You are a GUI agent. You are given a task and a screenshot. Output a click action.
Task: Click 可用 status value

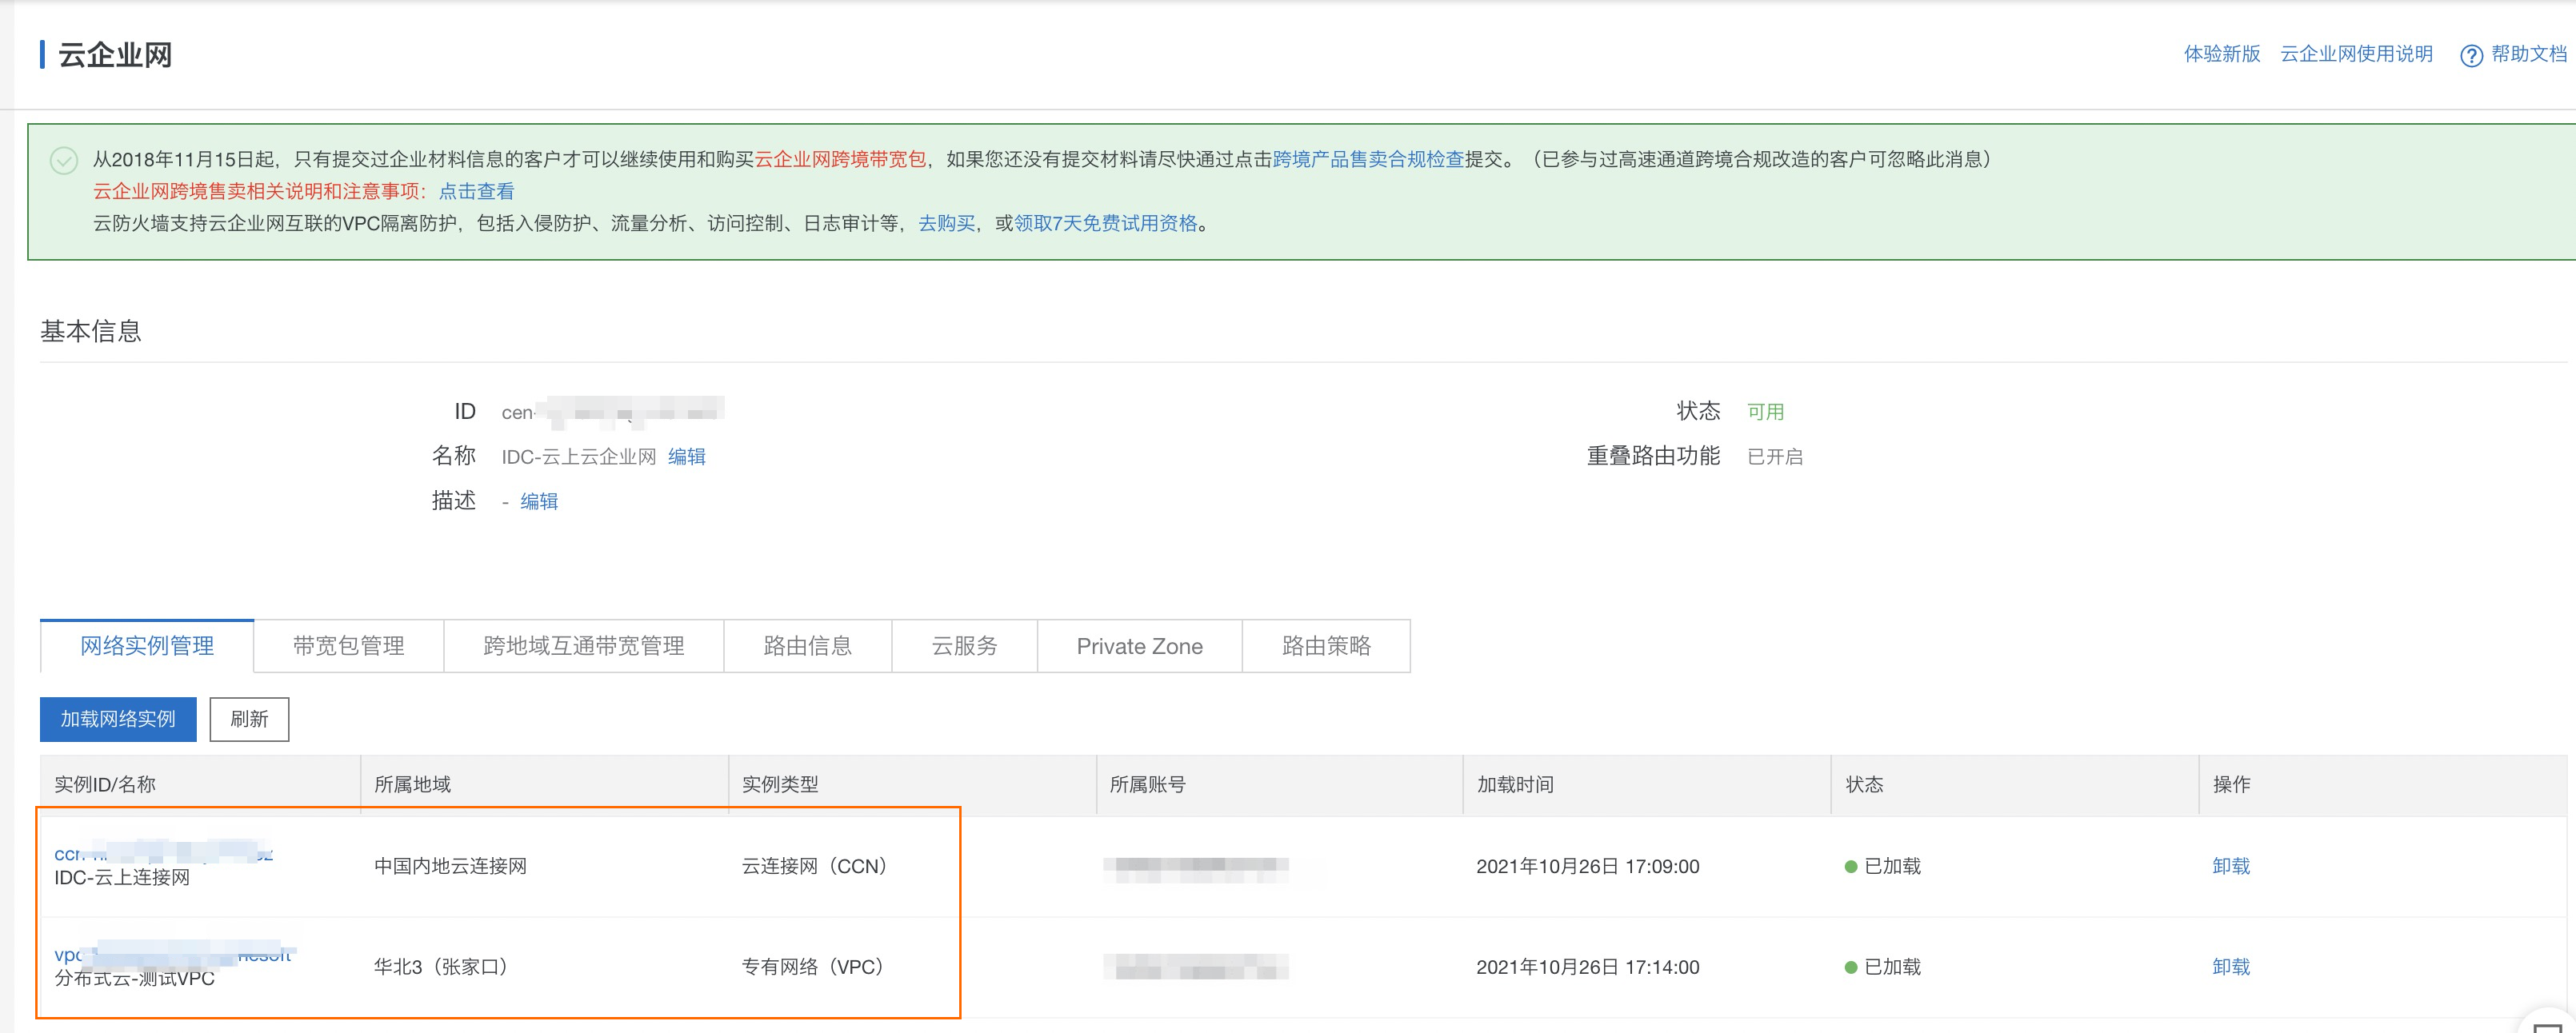(x=1765, y=412)
